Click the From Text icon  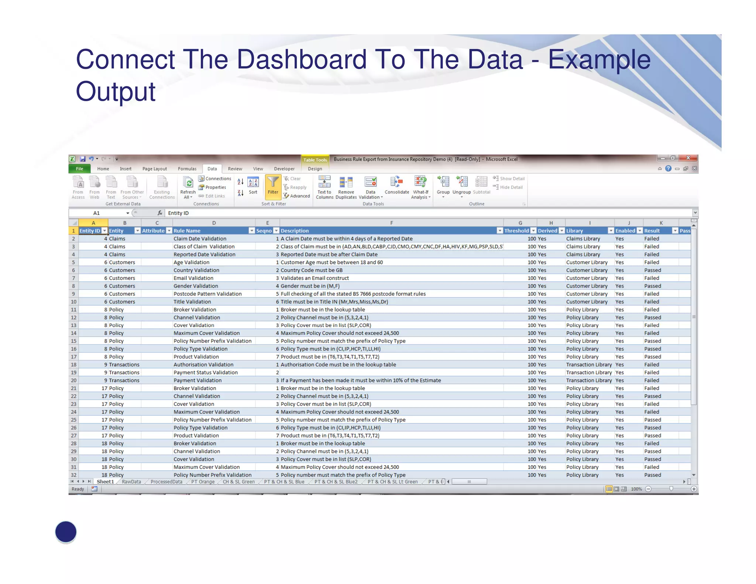(111, 187)
